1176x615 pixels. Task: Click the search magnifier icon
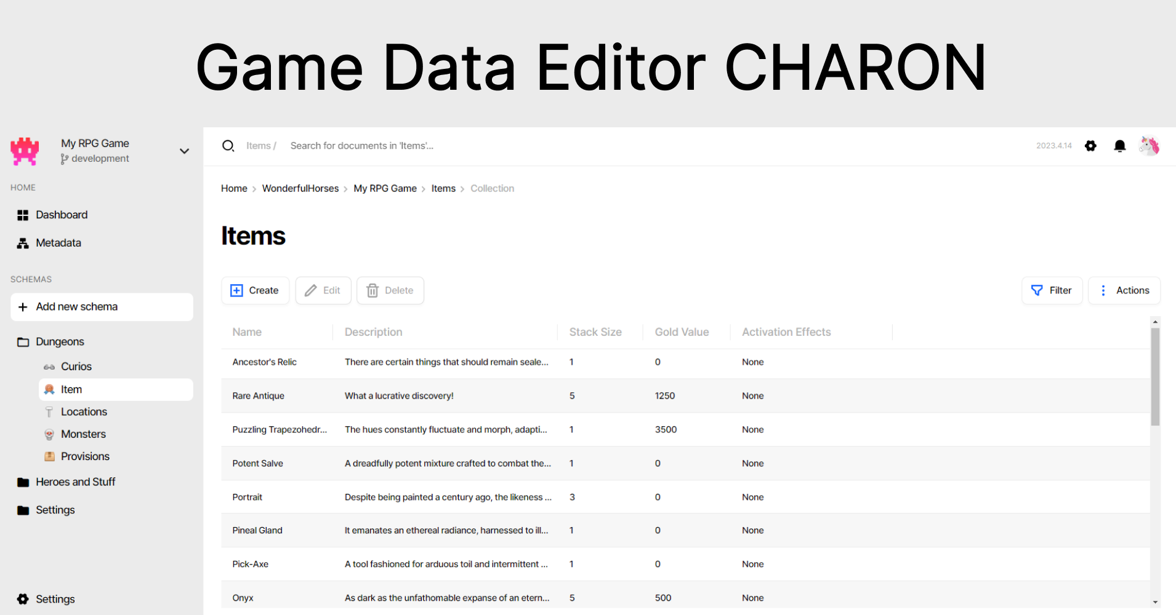click(x=228, y=146)
